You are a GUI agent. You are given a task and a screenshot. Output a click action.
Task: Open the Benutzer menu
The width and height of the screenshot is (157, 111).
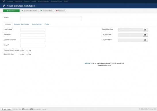point(19,1)
